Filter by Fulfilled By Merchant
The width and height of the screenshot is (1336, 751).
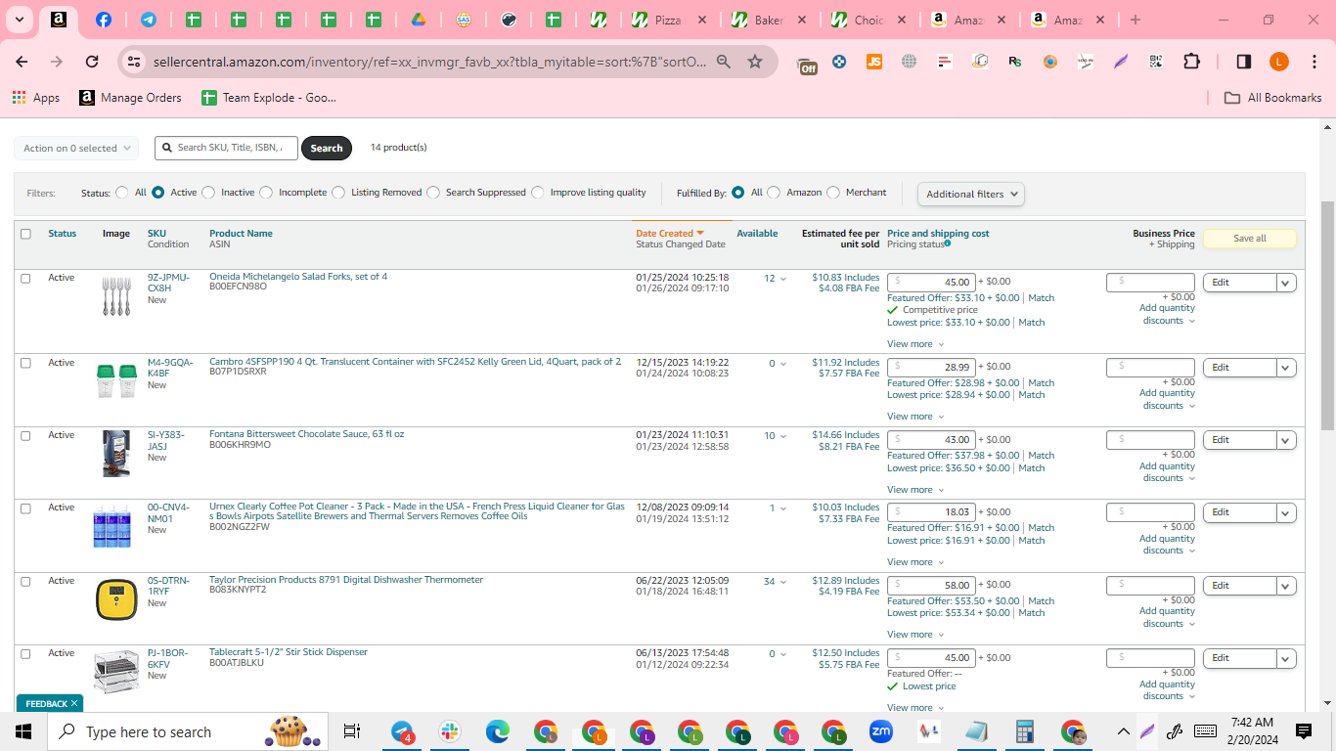[833, 193]
